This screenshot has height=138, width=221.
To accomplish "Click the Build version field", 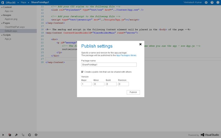I will point(111,84).
